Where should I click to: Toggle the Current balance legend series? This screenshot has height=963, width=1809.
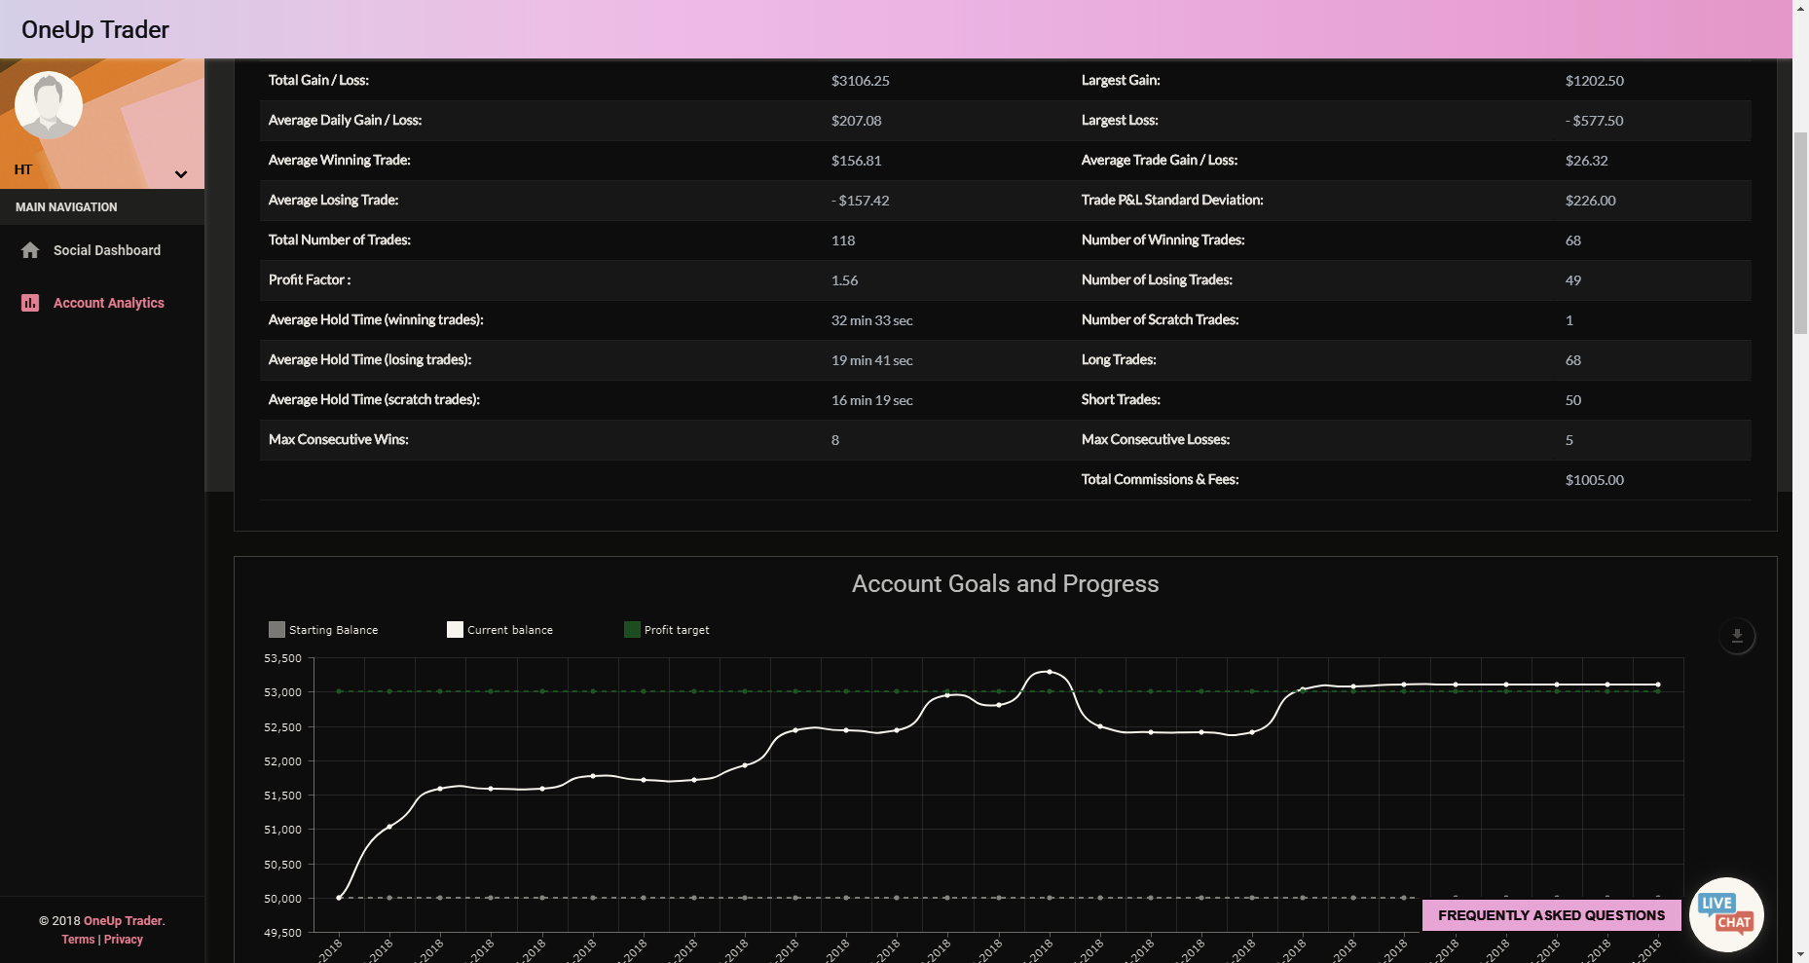pyautogui.click(x=499, y=630)
